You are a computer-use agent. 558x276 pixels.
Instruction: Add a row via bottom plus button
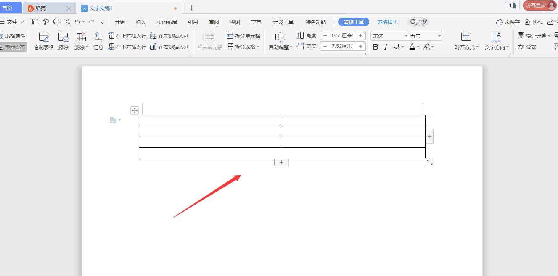[282, 162]
